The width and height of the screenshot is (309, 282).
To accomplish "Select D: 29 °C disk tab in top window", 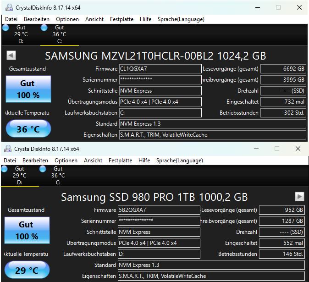I will click(x=21, y=34).
